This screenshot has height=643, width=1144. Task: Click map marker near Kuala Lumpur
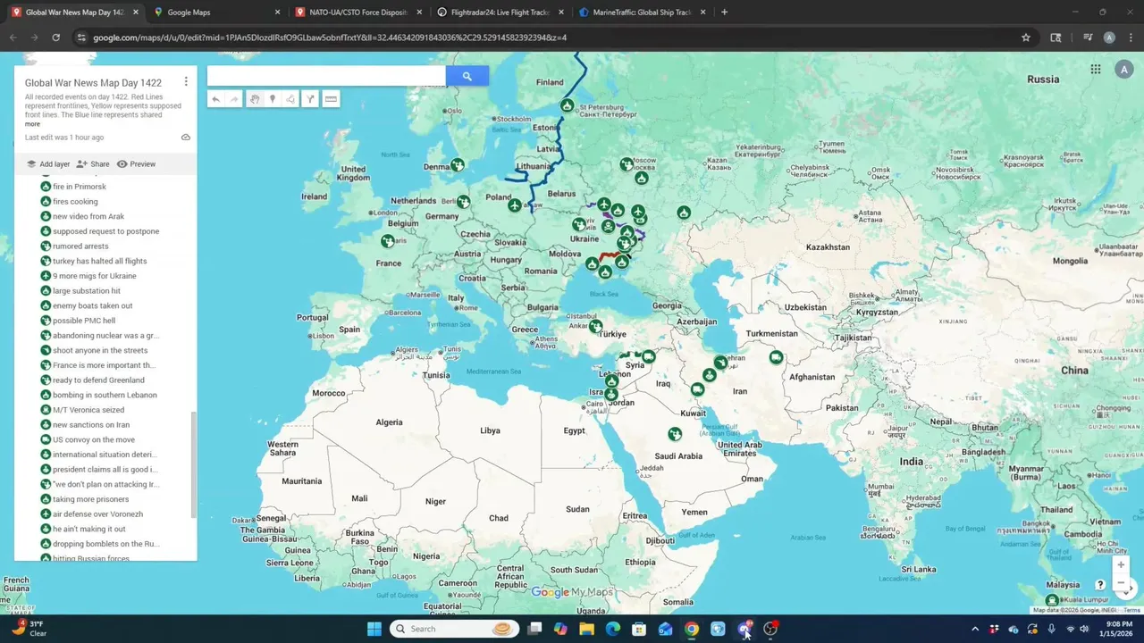(1052, 600)
